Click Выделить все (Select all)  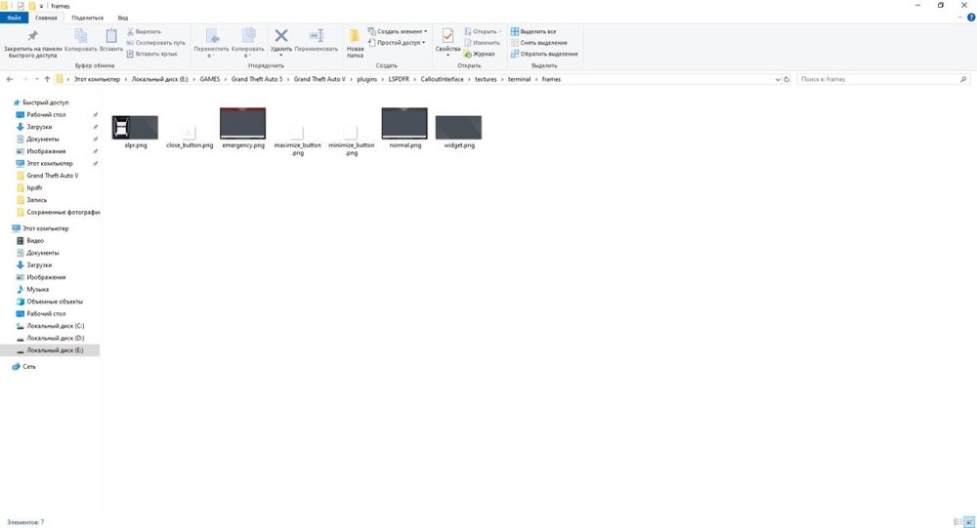click(x=533, y=31)
